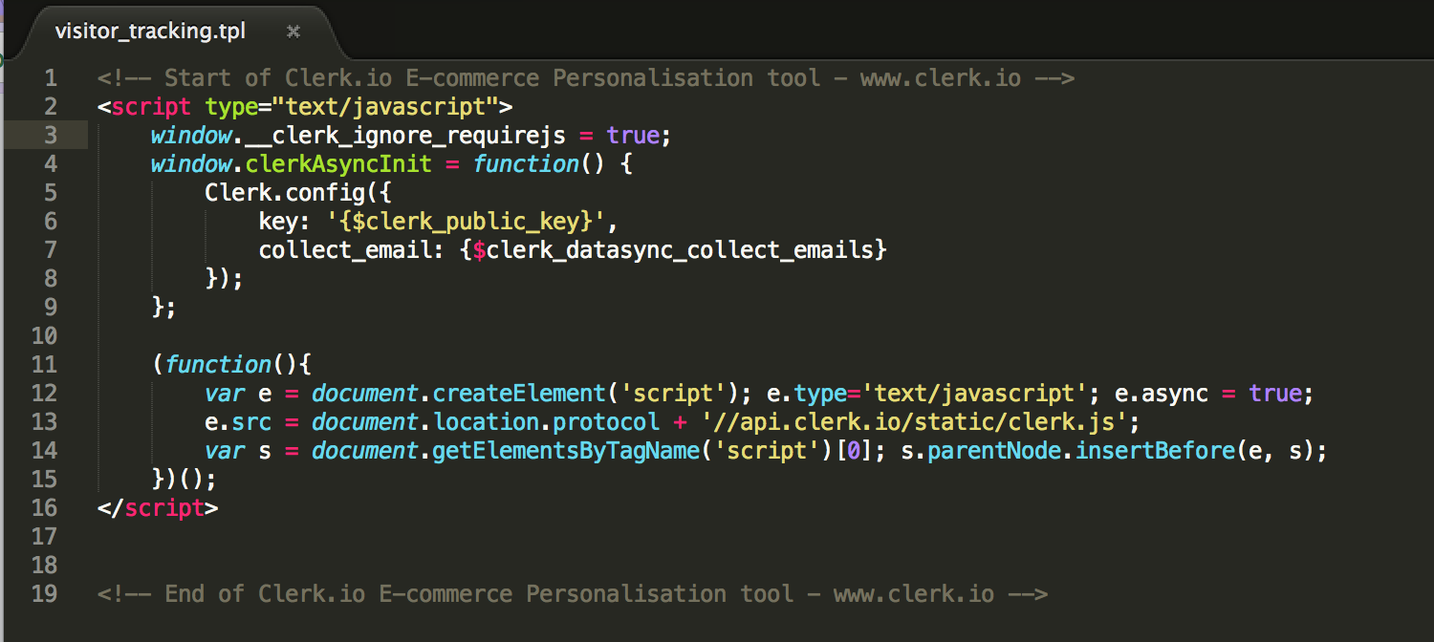1434x642 pixels.
Task: Close the visitor_tracking.tpl tab
Action: [293, 32]
